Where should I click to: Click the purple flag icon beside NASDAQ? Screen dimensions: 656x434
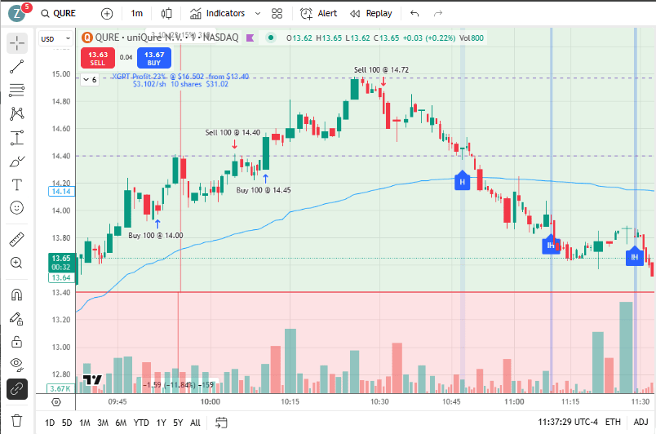click(x=250, y=38)
